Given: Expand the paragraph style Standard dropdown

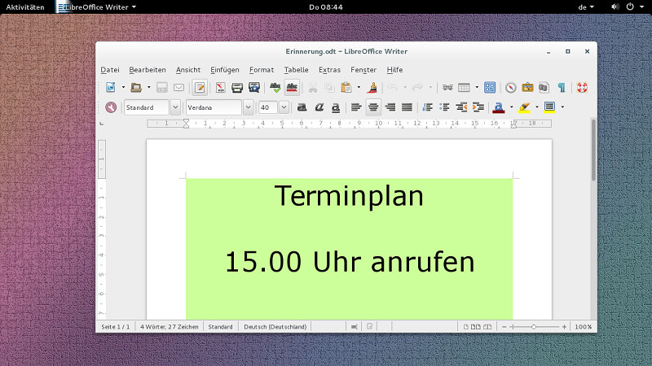Looking at the screenshot, I should tap(175, 107).
